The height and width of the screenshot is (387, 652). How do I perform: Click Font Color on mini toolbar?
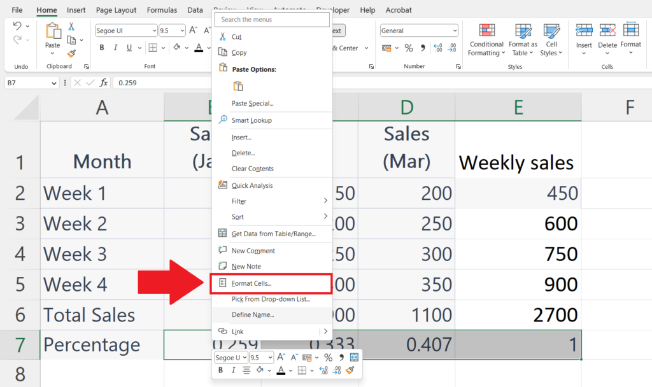(281, 370)
